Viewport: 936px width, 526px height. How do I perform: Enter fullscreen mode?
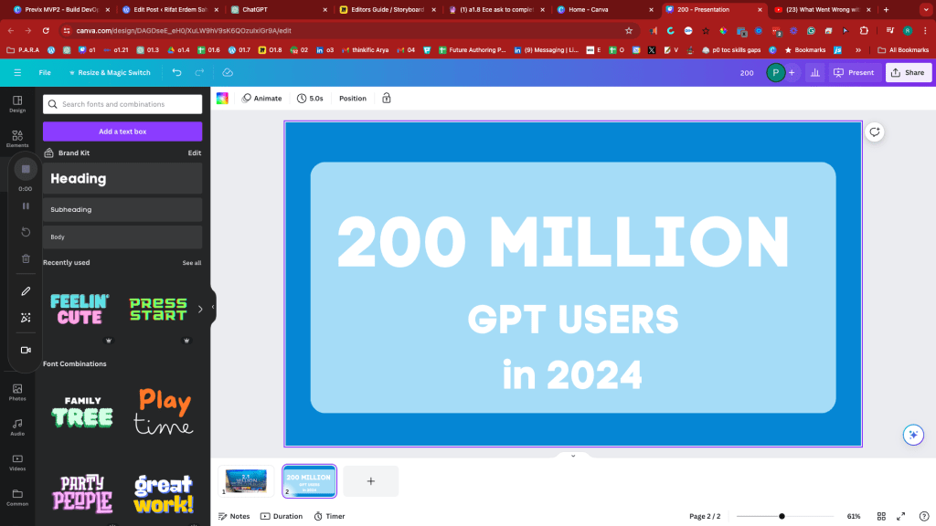point(900,517)
